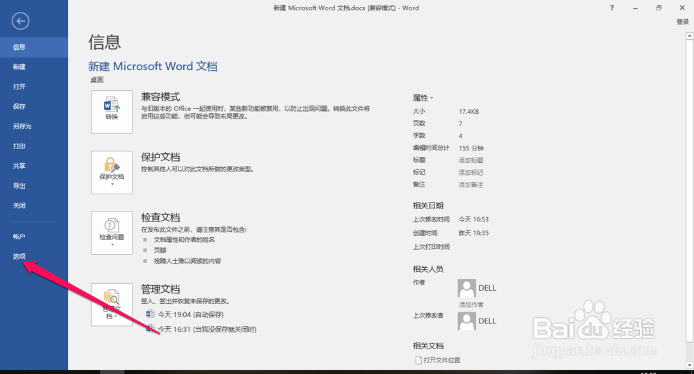Click the vertical scrollbar up arrow

(689, 36)
